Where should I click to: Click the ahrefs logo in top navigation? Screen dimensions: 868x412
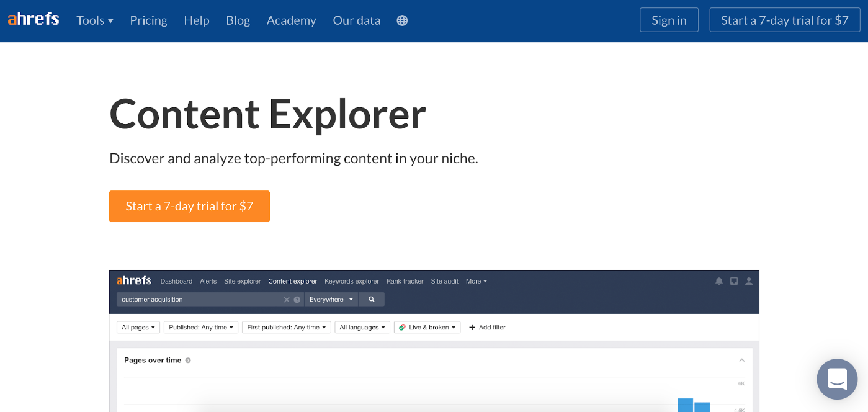[34, 19]
